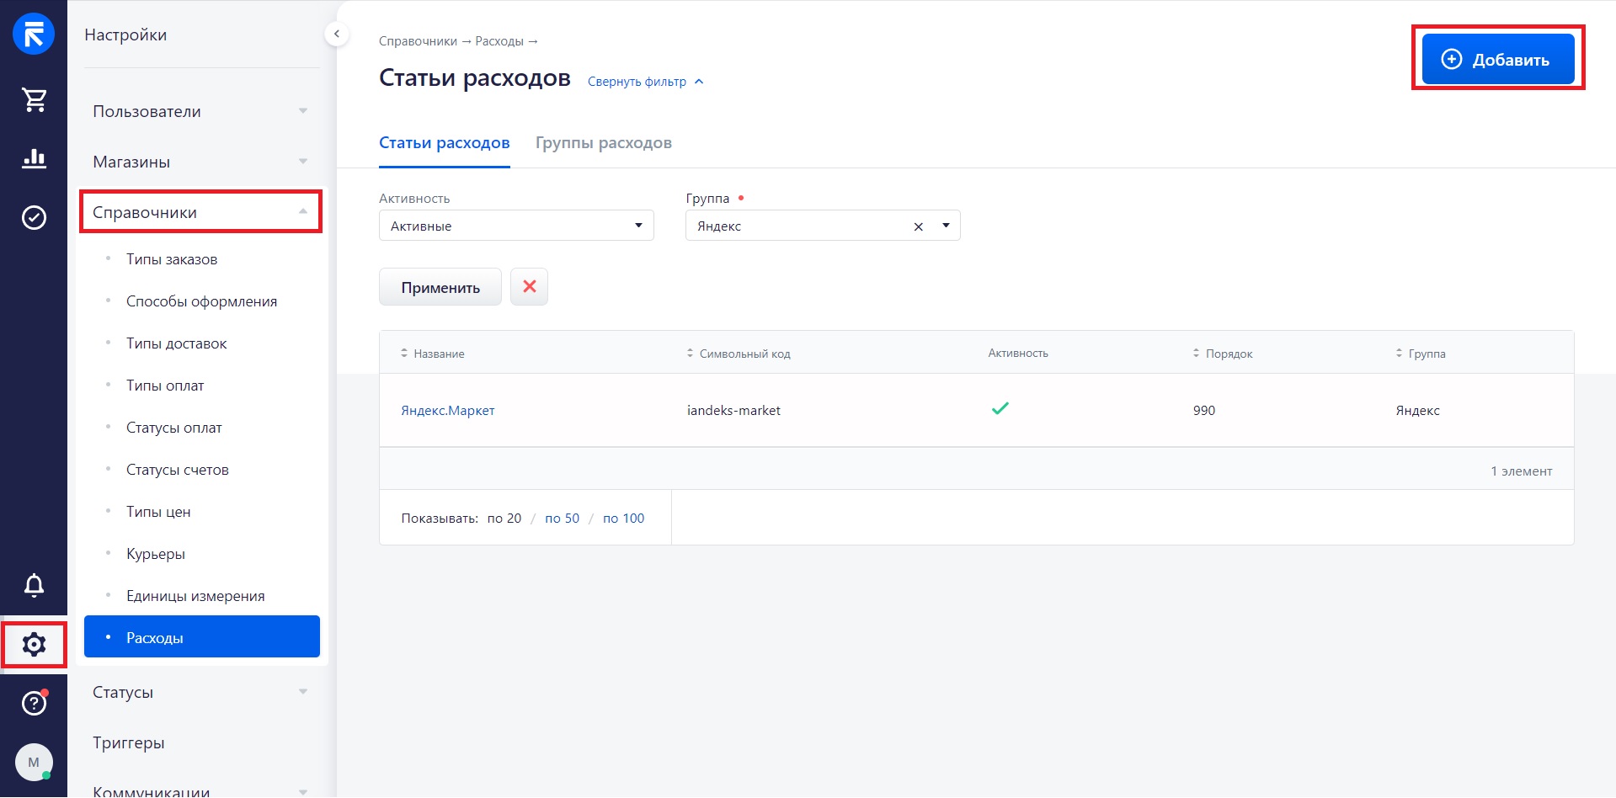Open the RetailCRM logo home
Viewport: 1616px width, 798px height.
click(34, 35)
